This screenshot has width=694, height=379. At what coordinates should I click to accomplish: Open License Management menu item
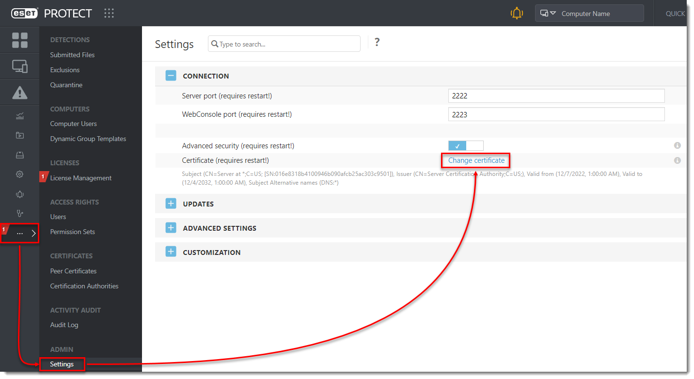coord(81,178)
